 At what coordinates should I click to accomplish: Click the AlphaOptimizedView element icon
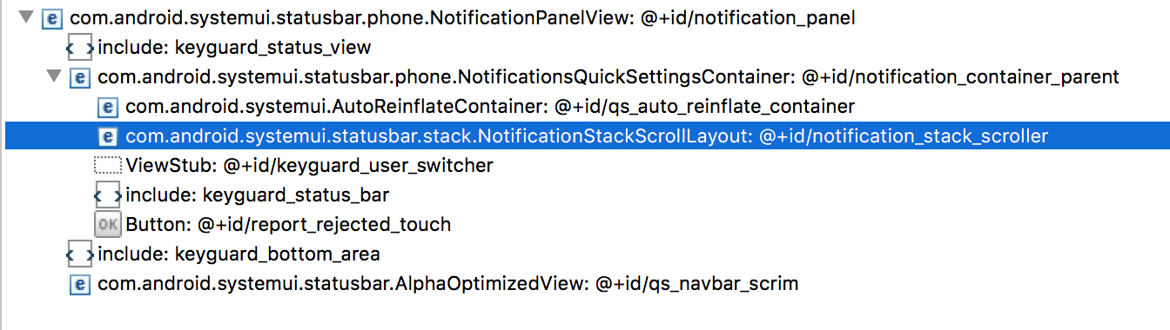point(79,284)
